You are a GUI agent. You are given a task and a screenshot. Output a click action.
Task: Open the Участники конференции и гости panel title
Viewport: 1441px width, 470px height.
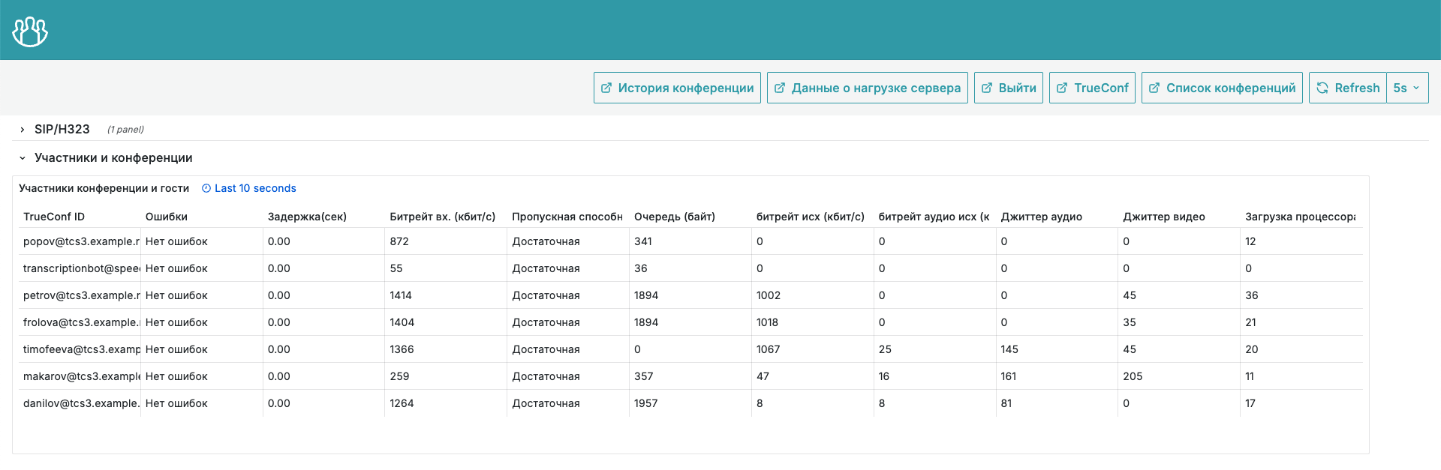click(104, 188)
